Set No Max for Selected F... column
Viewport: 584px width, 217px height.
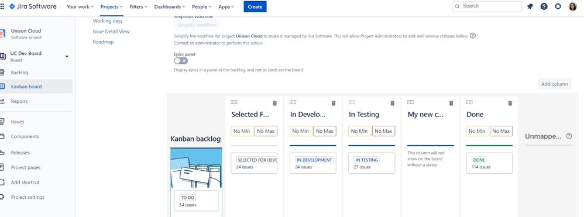click(x=266, y=131)
